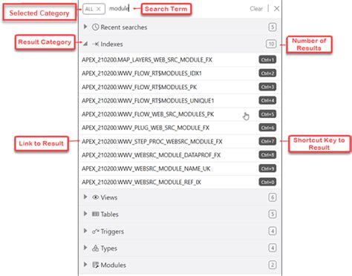Click the Ctrl+6 shortcut badge
This screenshot has width=352, height=276.
click(x=267, y=128)
